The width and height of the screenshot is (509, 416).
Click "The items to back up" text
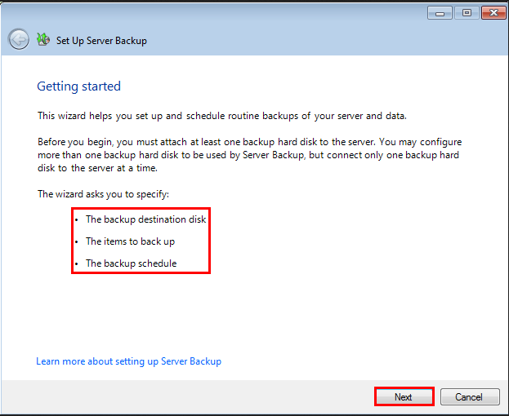tap(130, 241)
